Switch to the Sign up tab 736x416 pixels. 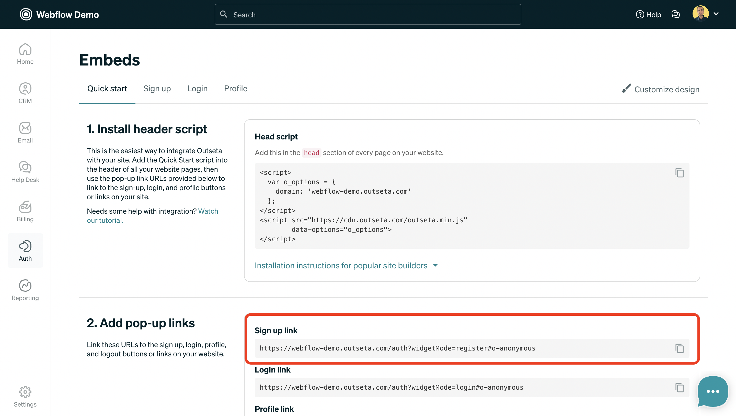tap(157, 89)
